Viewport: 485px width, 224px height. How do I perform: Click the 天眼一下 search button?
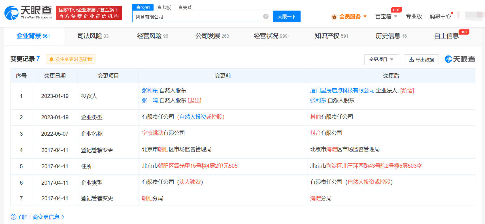(287, 16)
